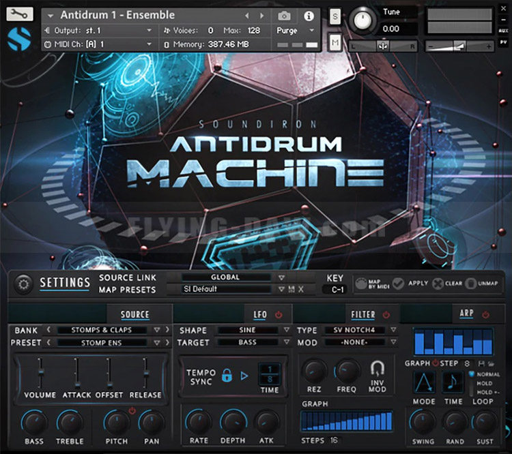This screenshot has height=454, width=512.
Task: Open the settings gear icon
Action: coord(23,284)
